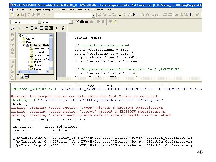This screenshot has width=216, height=162.
Task: Open the Help menu
Action: tap(109, 10)
